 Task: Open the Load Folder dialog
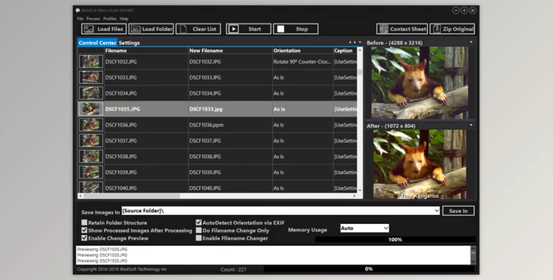click(151, 29)
